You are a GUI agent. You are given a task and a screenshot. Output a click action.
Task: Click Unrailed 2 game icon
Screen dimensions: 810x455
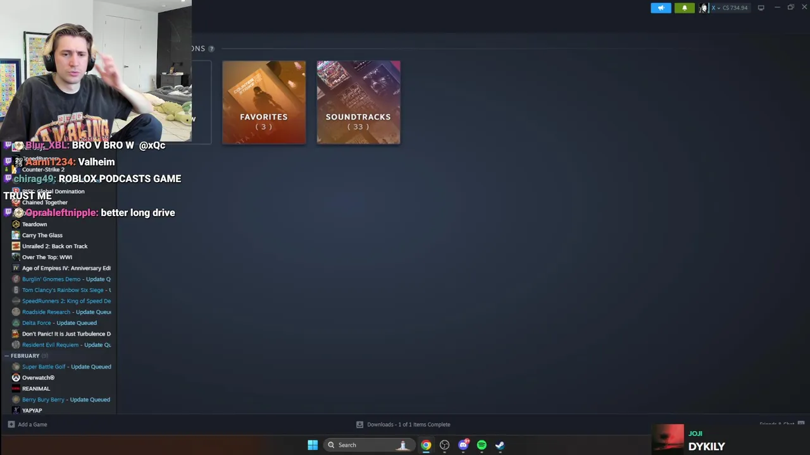(16, 246)
